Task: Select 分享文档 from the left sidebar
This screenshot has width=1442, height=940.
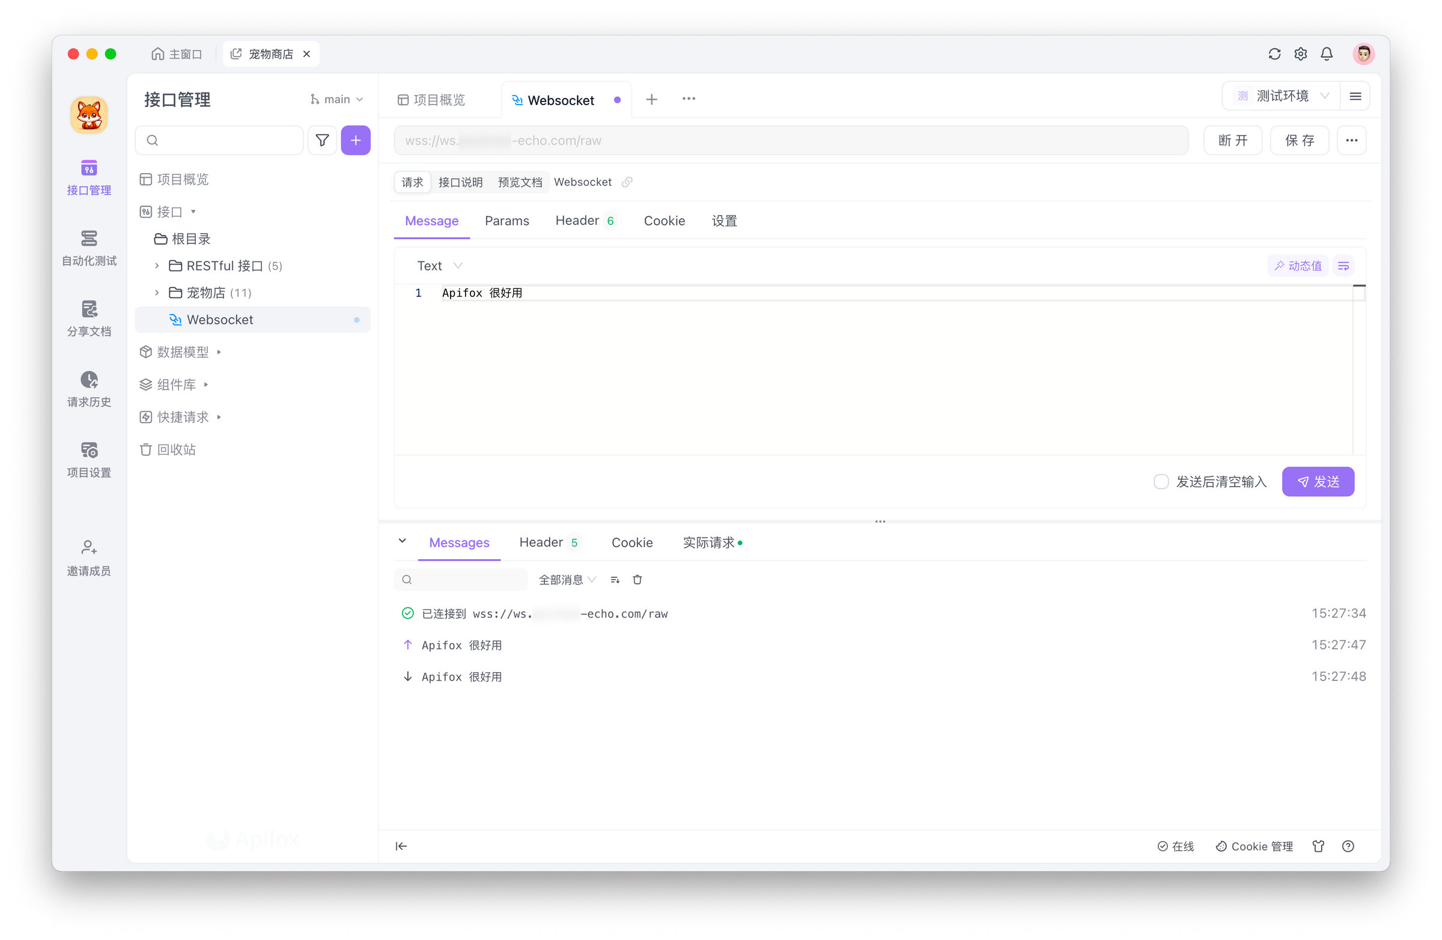Action: click(x=88, y=319)
